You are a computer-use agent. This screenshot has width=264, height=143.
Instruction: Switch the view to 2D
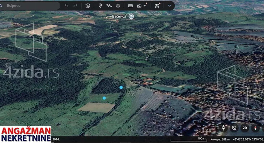(244, 128)
